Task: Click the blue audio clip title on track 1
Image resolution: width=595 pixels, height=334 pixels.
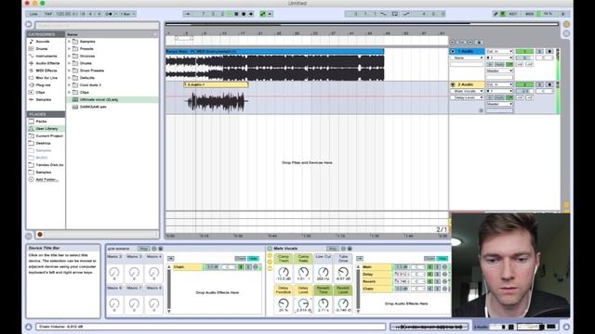Action: 275,51
